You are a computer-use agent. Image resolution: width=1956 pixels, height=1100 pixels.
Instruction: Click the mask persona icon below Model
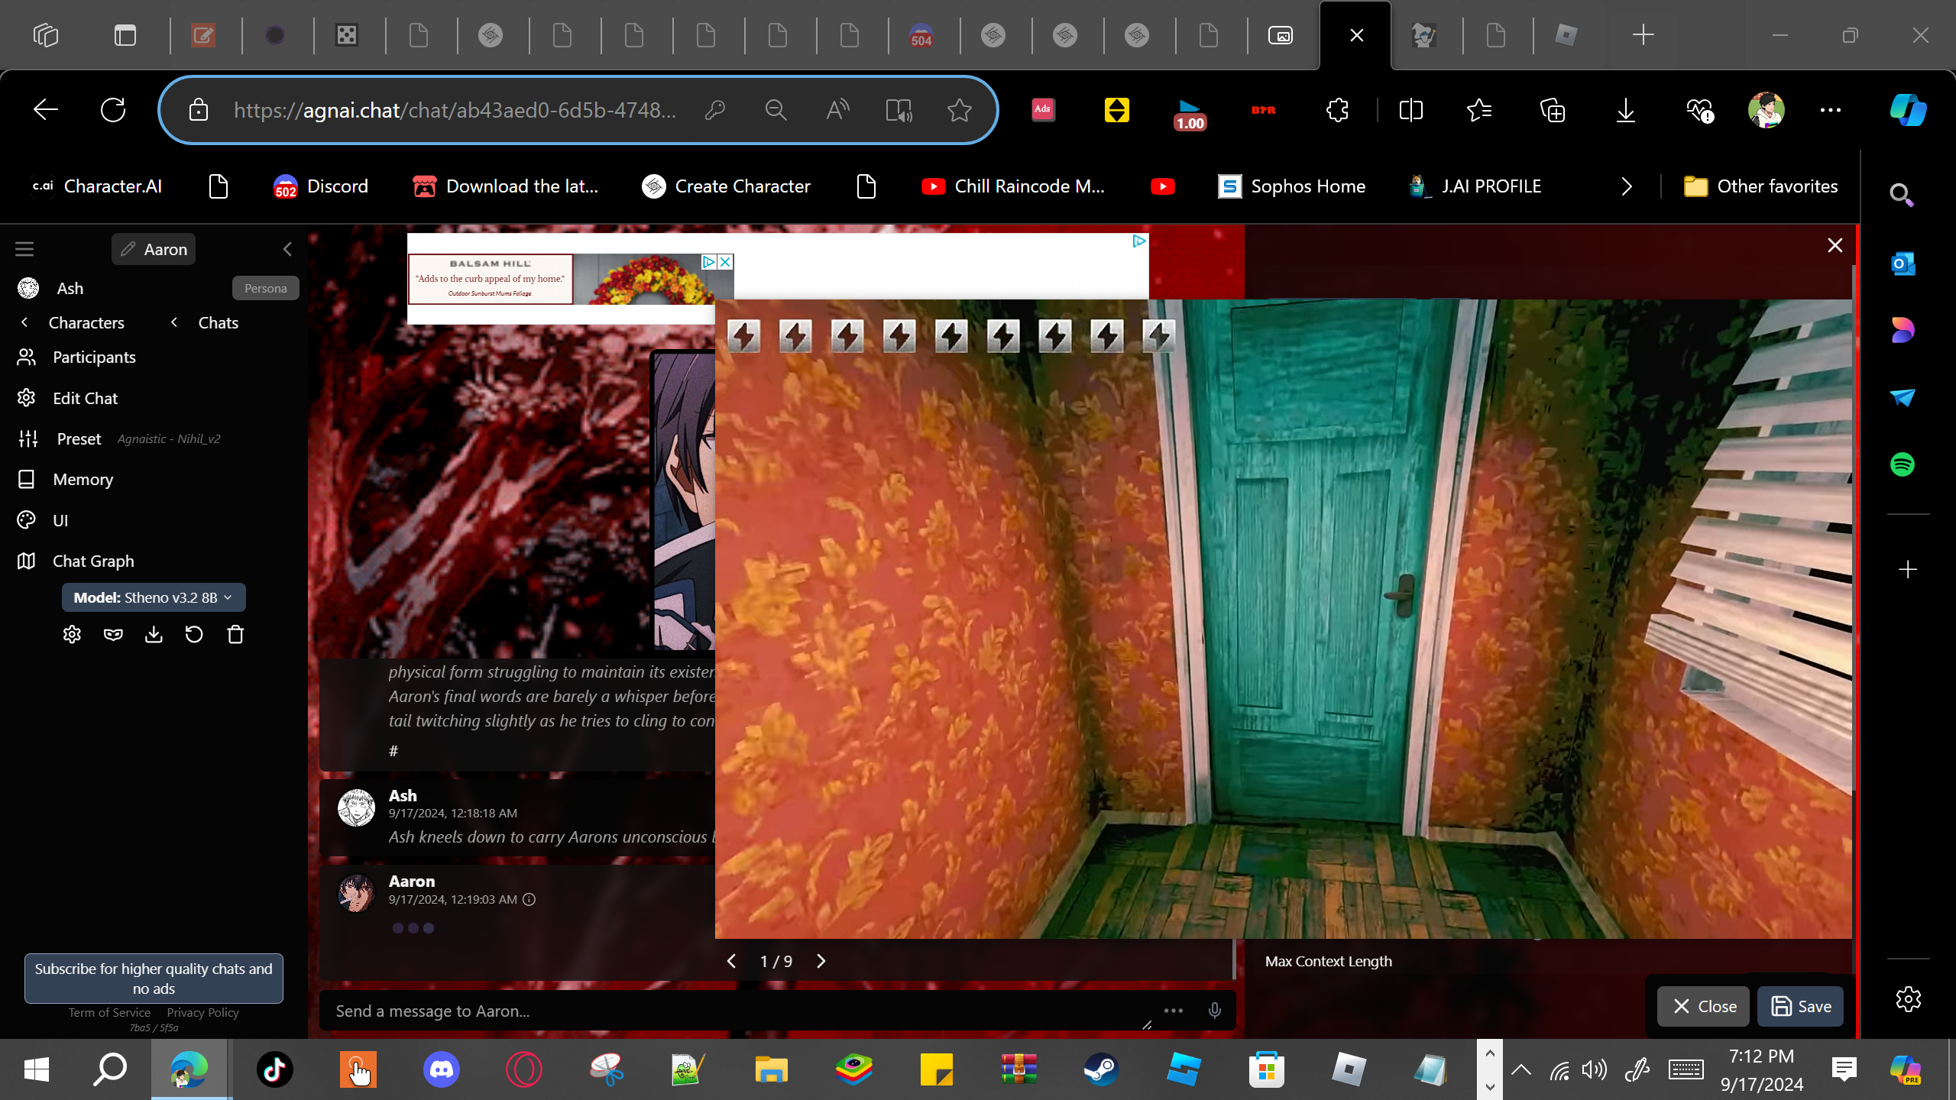113,635
